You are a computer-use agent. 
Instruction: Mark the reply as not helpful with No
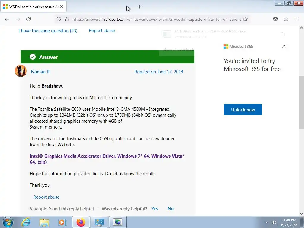pyautogui.click(x=171, y=209)
